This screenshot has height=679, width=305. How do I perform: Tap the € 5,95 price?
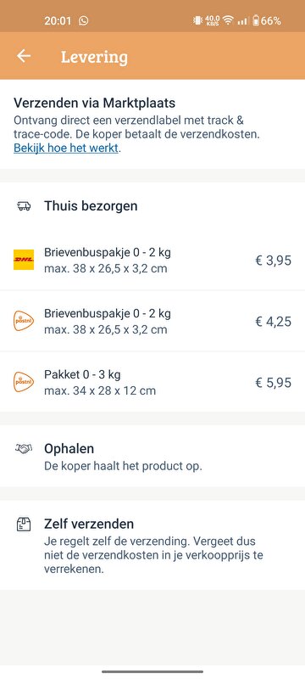coord(273,383)
